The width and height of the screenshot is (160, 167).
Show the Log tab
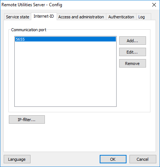click(x=143, y=17)
